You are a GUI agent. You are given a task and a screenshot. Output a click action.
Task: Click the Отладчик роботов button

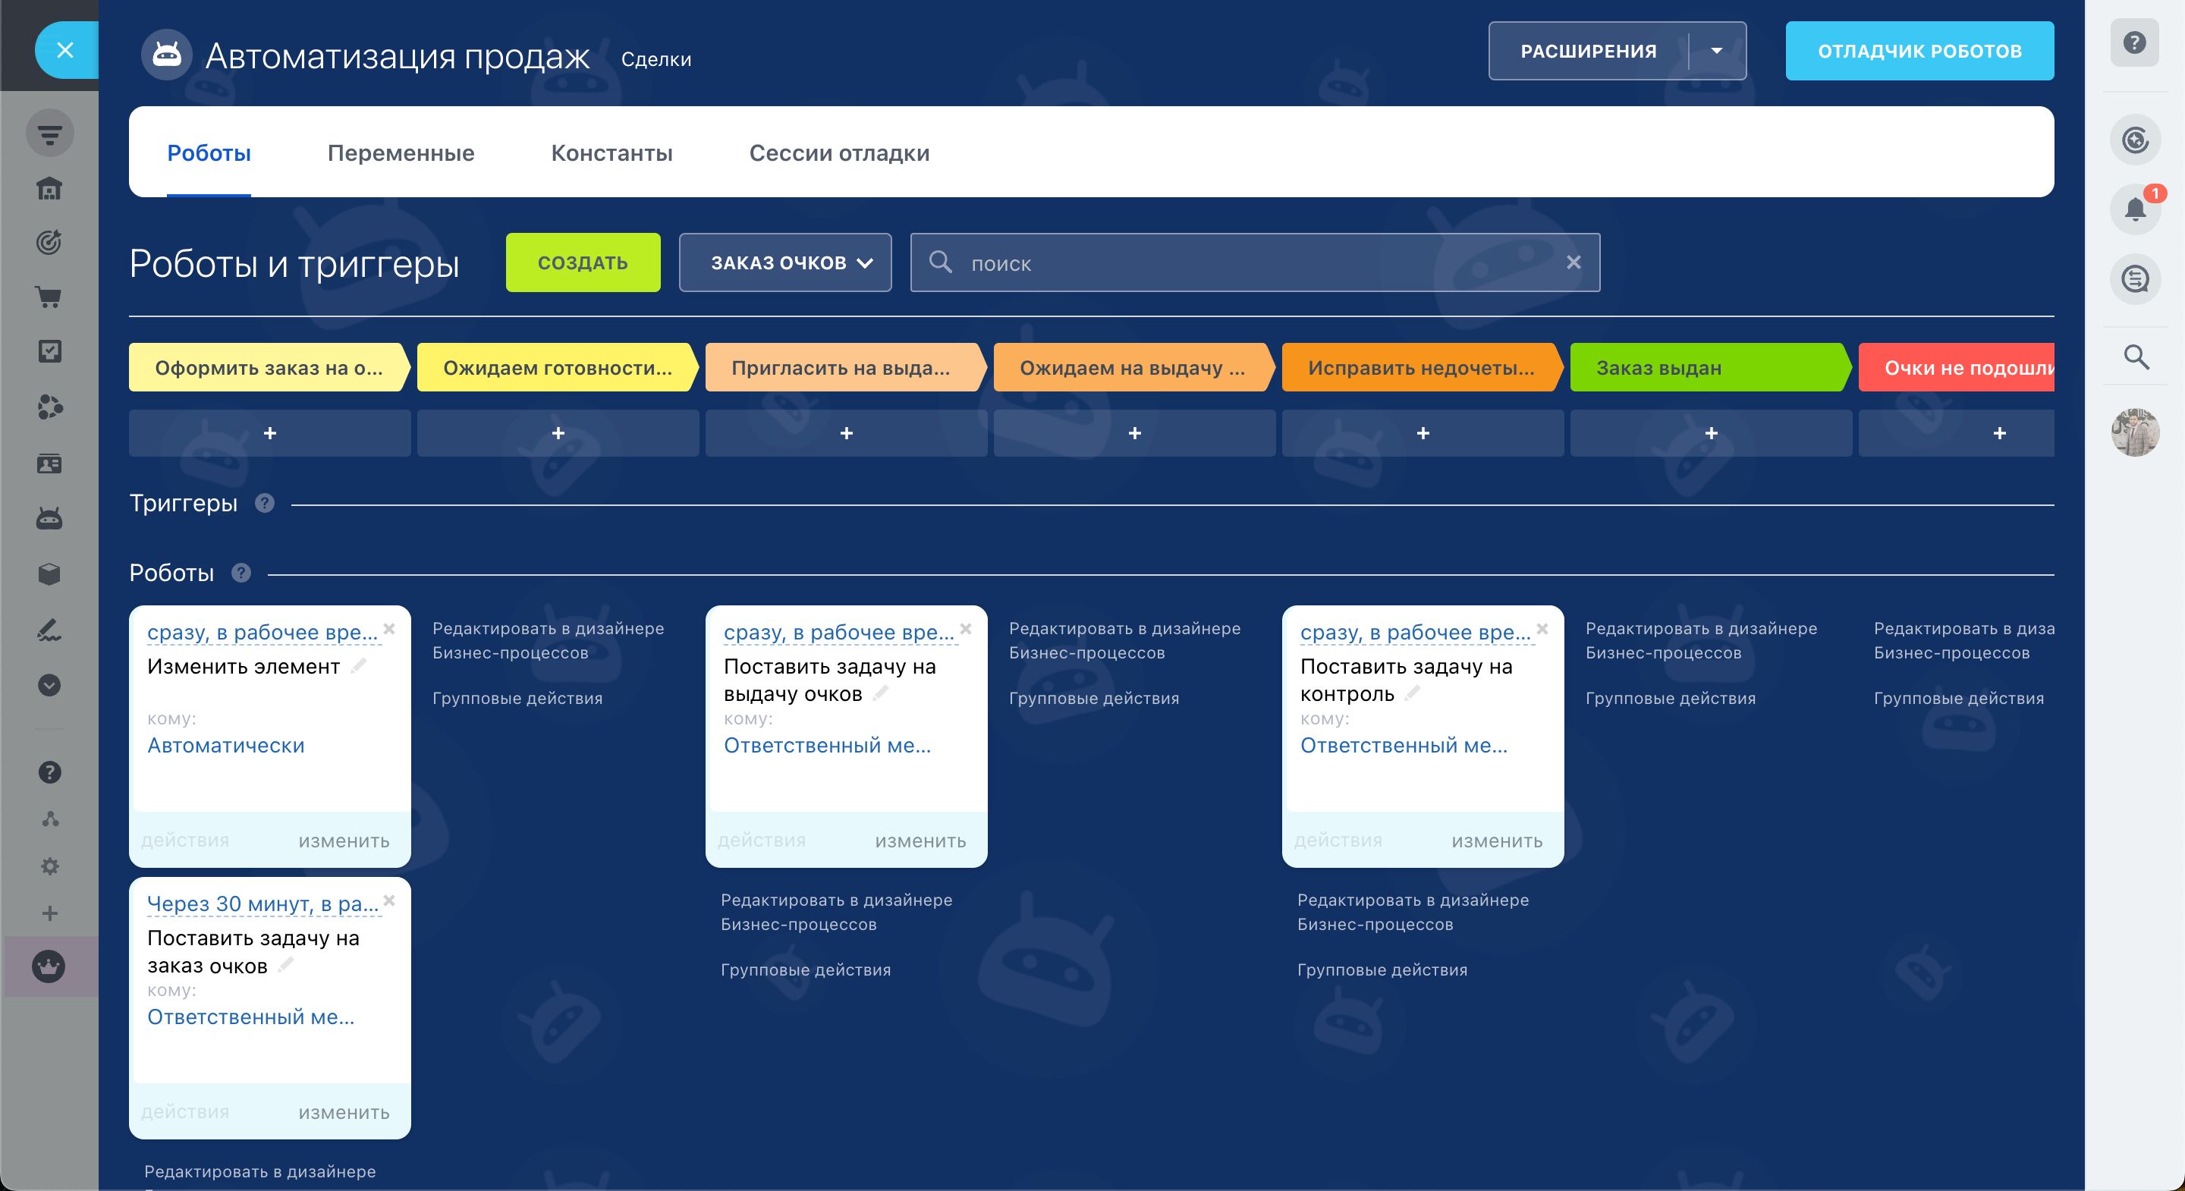[x=1919, y=51]
